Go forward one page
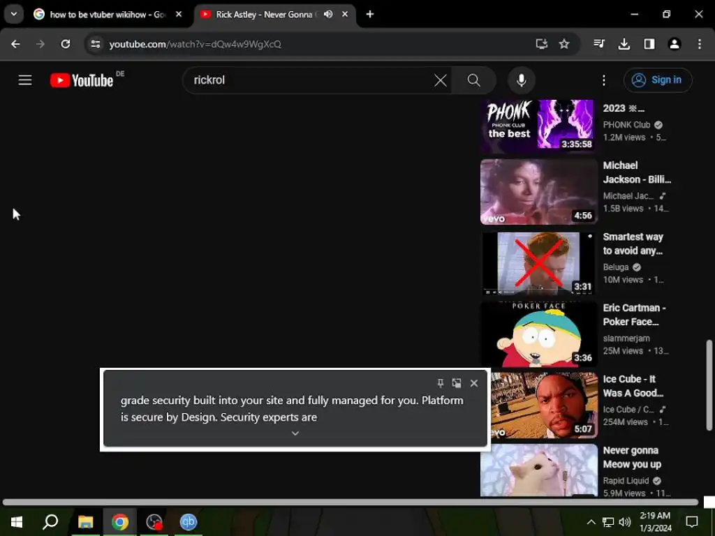The width and height of the screenshot is (715, 536). coord(40,44)
